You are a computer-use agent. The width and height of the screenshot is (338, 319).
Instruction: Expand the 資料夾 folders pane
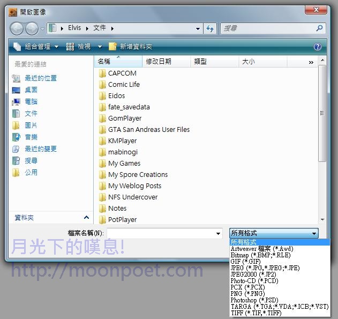click(x=86, y=218)
